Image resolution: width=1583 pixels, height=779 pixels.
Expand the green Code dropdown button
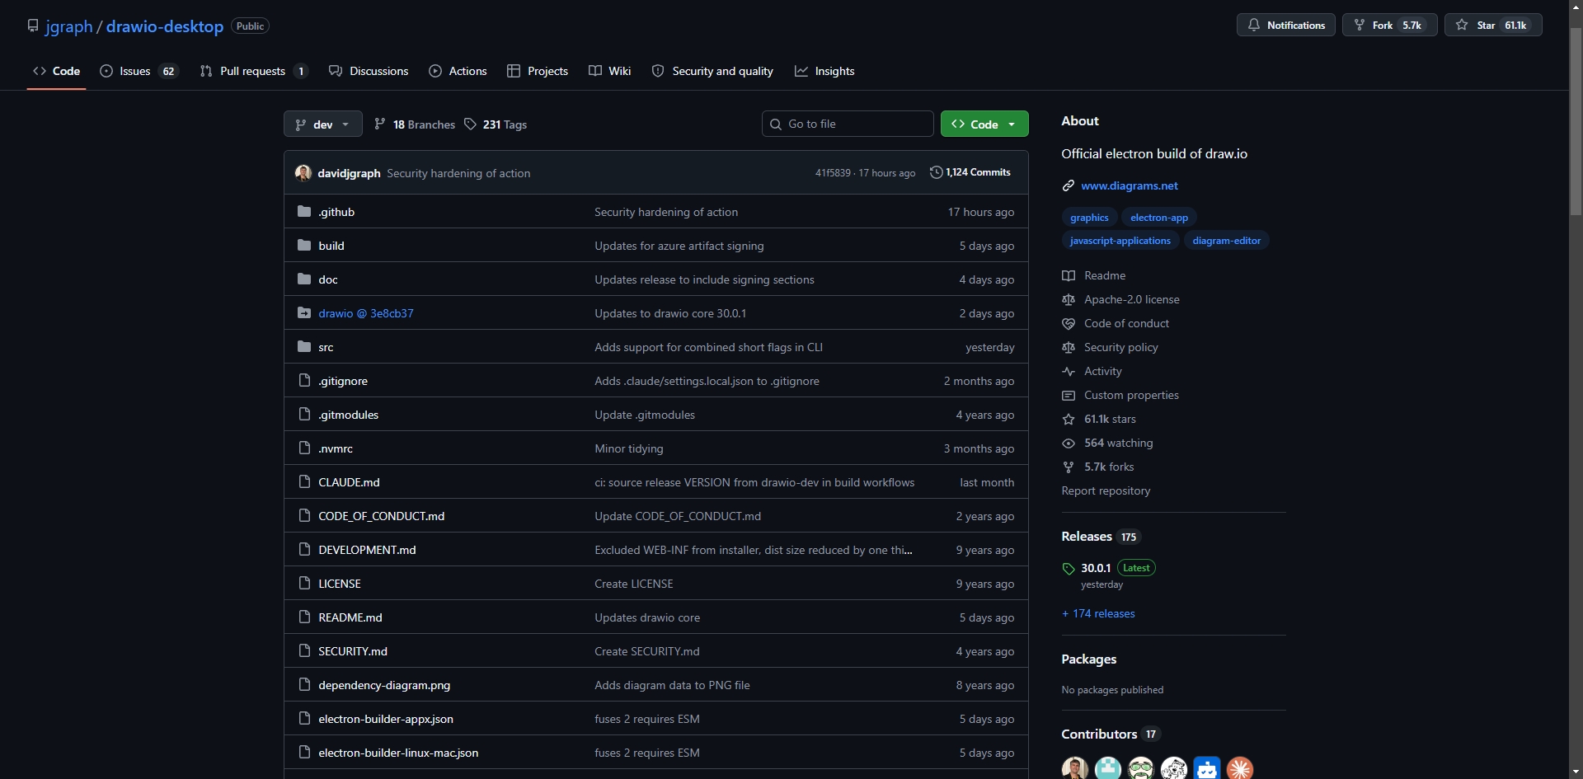point(984,124)
